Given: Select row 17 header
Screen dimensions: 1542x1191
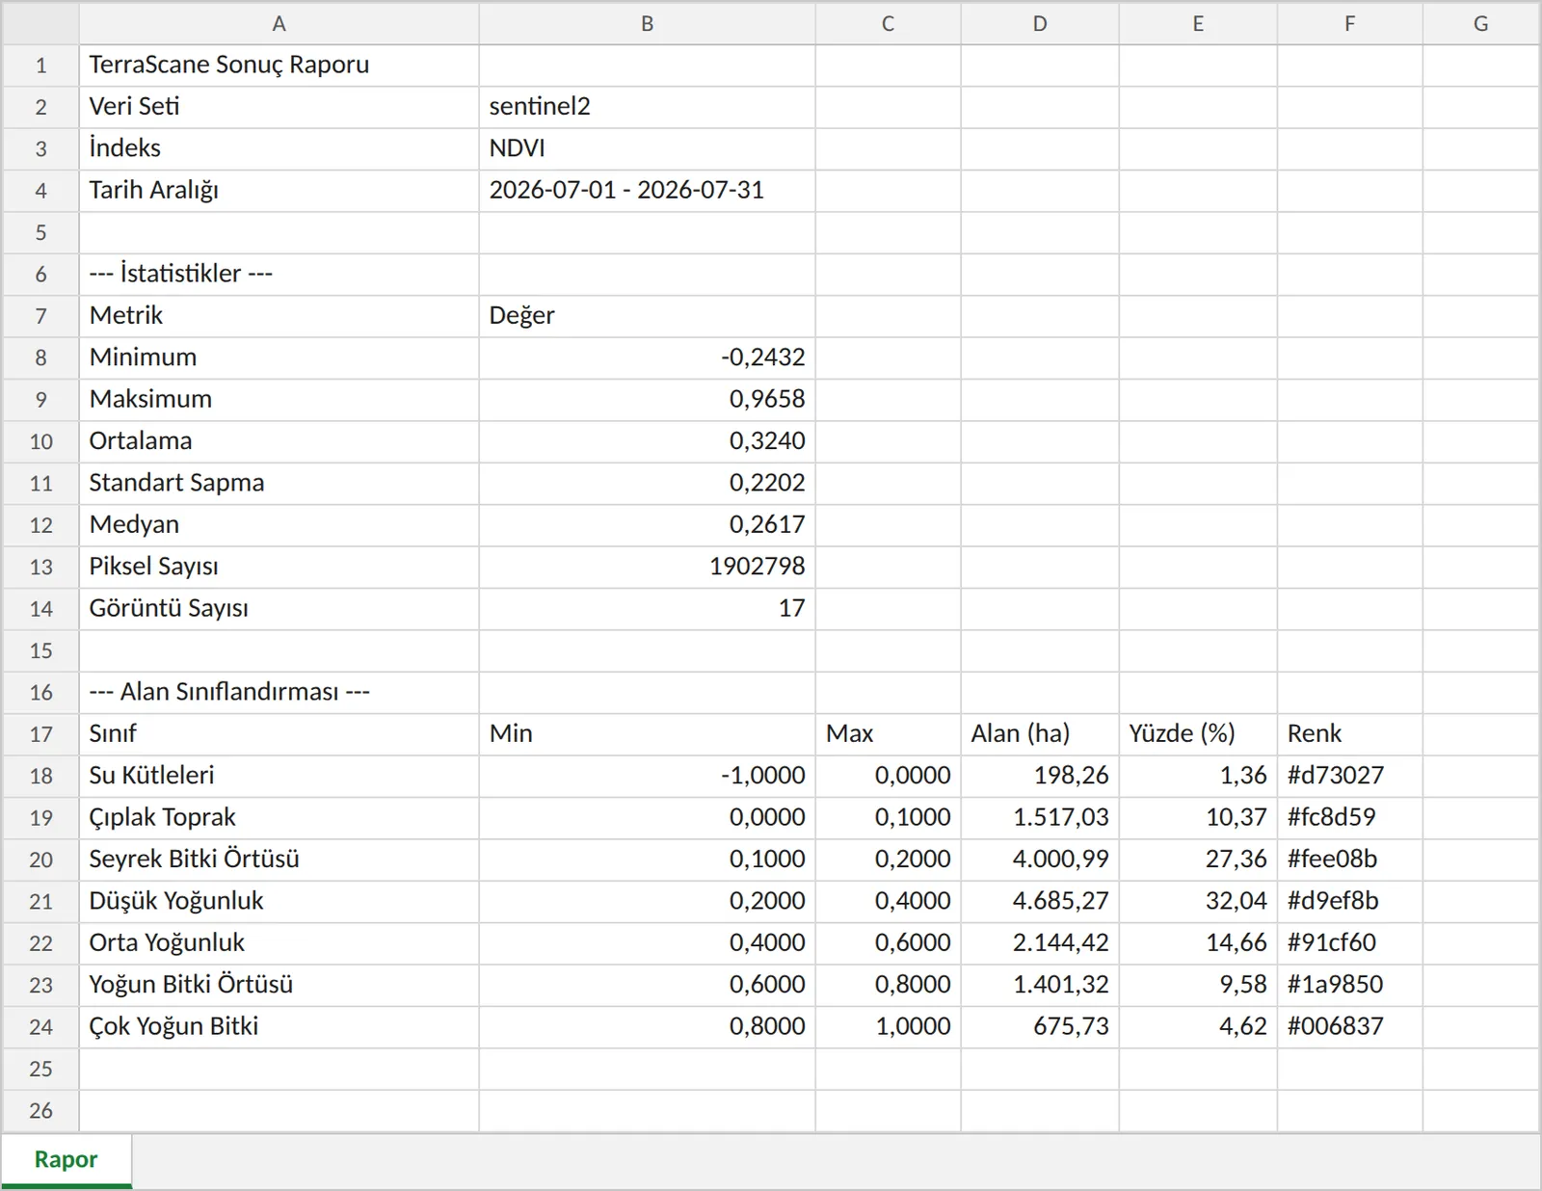Looking at the screenshot, I should click(40, 734).
